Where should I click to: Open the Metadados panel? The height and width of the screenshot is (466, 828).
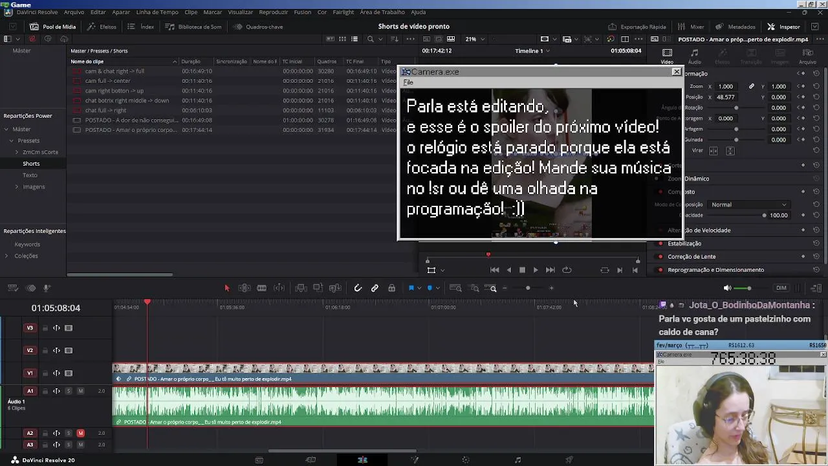click(x=735, y=27)
